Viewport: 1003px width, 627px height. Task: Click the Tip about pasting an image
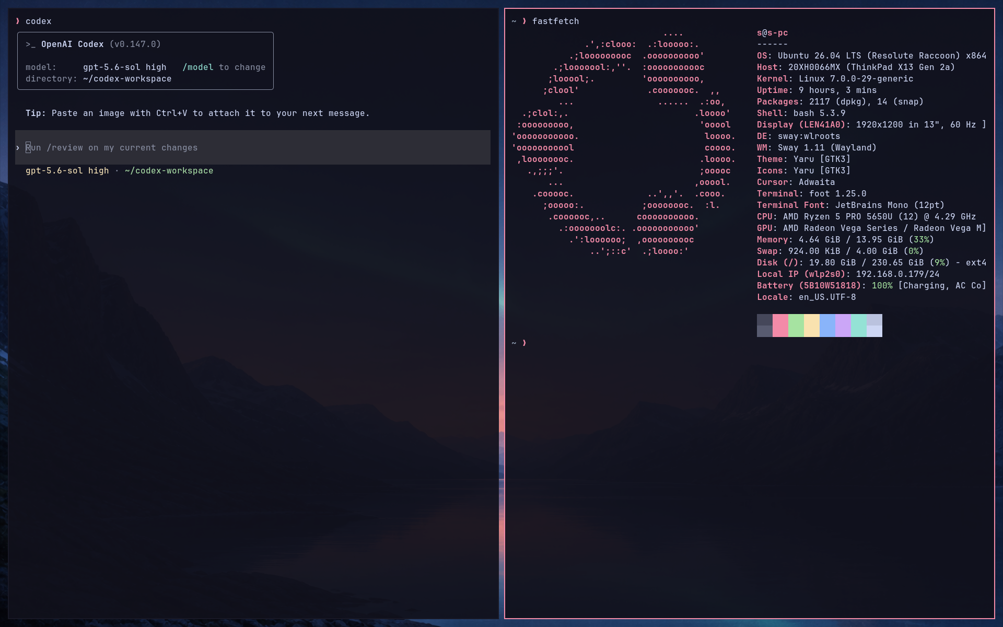197,113
